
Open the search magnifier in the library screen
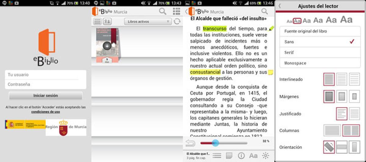(163, 12)
